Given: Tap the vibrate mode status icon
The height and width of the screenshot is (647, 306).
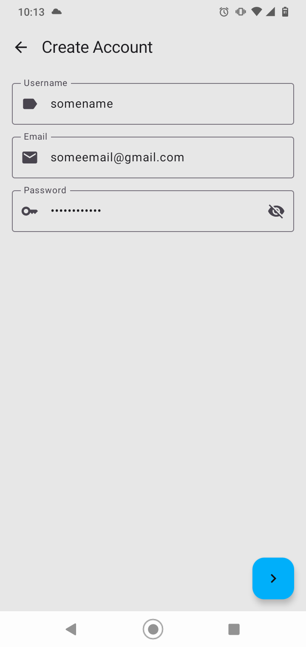Looking at the screenshot, I should click(241, 12).
